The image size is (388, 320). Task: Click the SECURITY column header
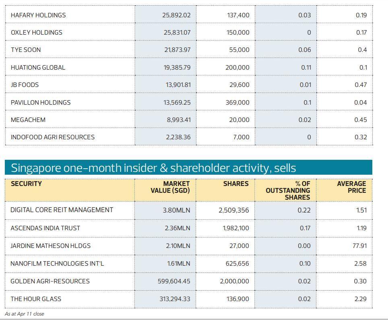click(x=26, y=184)
